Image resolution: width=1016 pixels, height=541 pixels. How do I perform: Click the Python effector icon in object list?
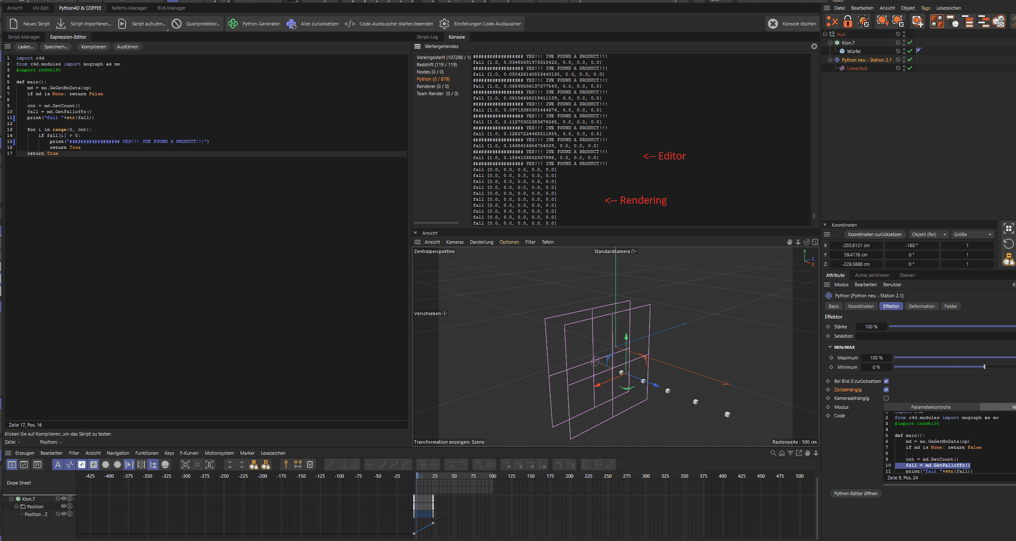tap(837, 60)
